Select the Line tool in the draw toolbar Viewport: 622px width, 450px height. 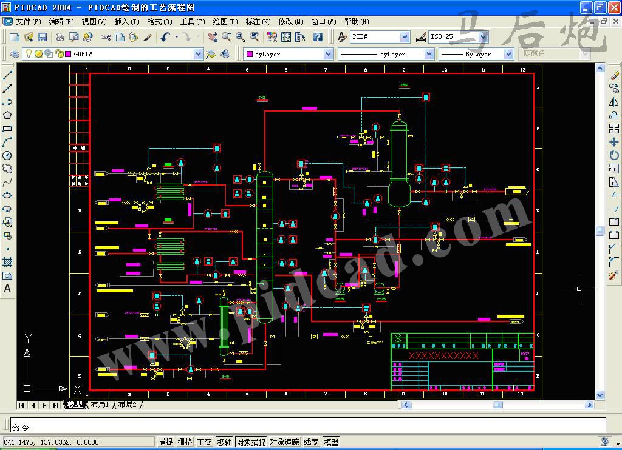pos(7,75)
